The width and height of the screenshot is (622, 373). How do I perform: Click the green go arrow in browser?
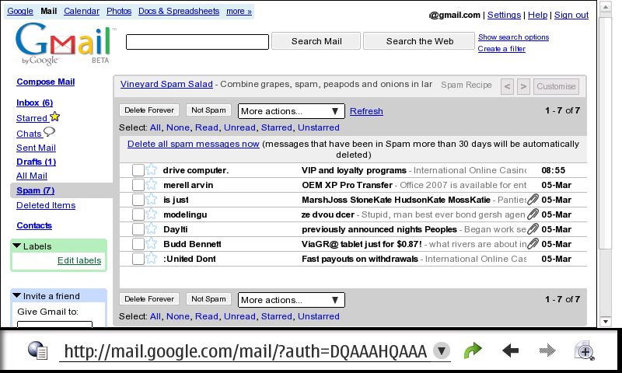coord(473,350)
